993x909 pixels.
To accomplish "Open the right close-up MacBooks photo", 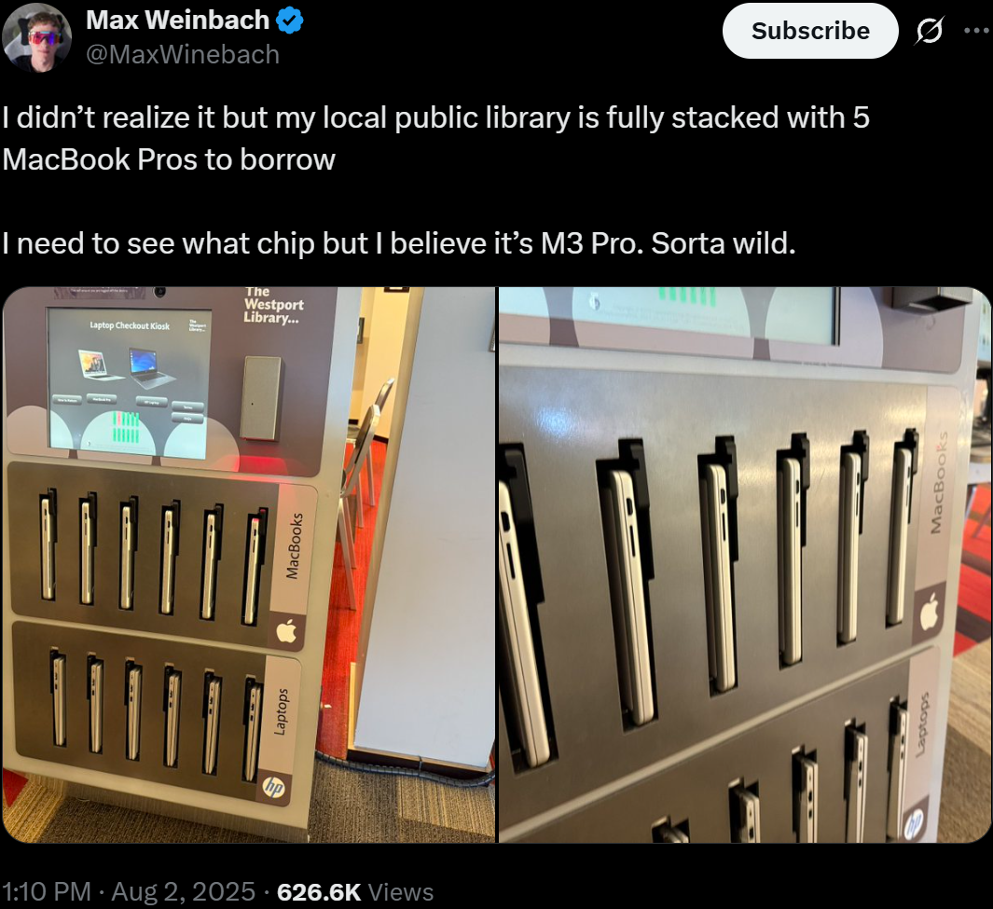I will [745, 564].
